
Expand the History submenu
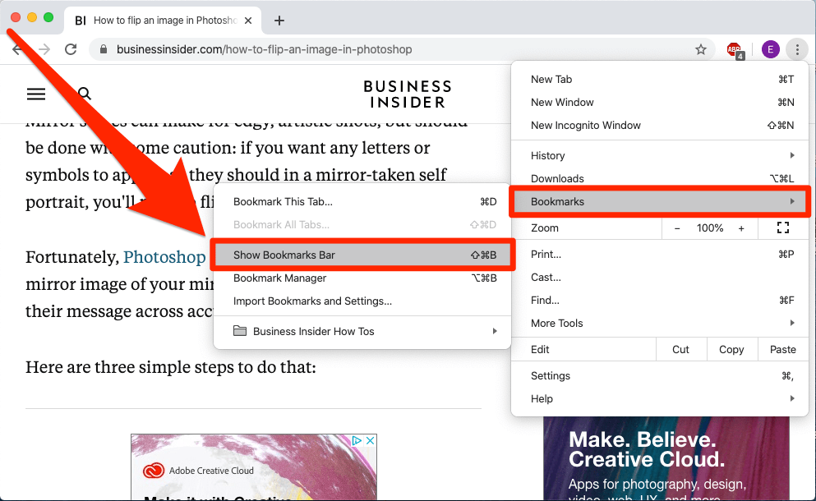660,155
